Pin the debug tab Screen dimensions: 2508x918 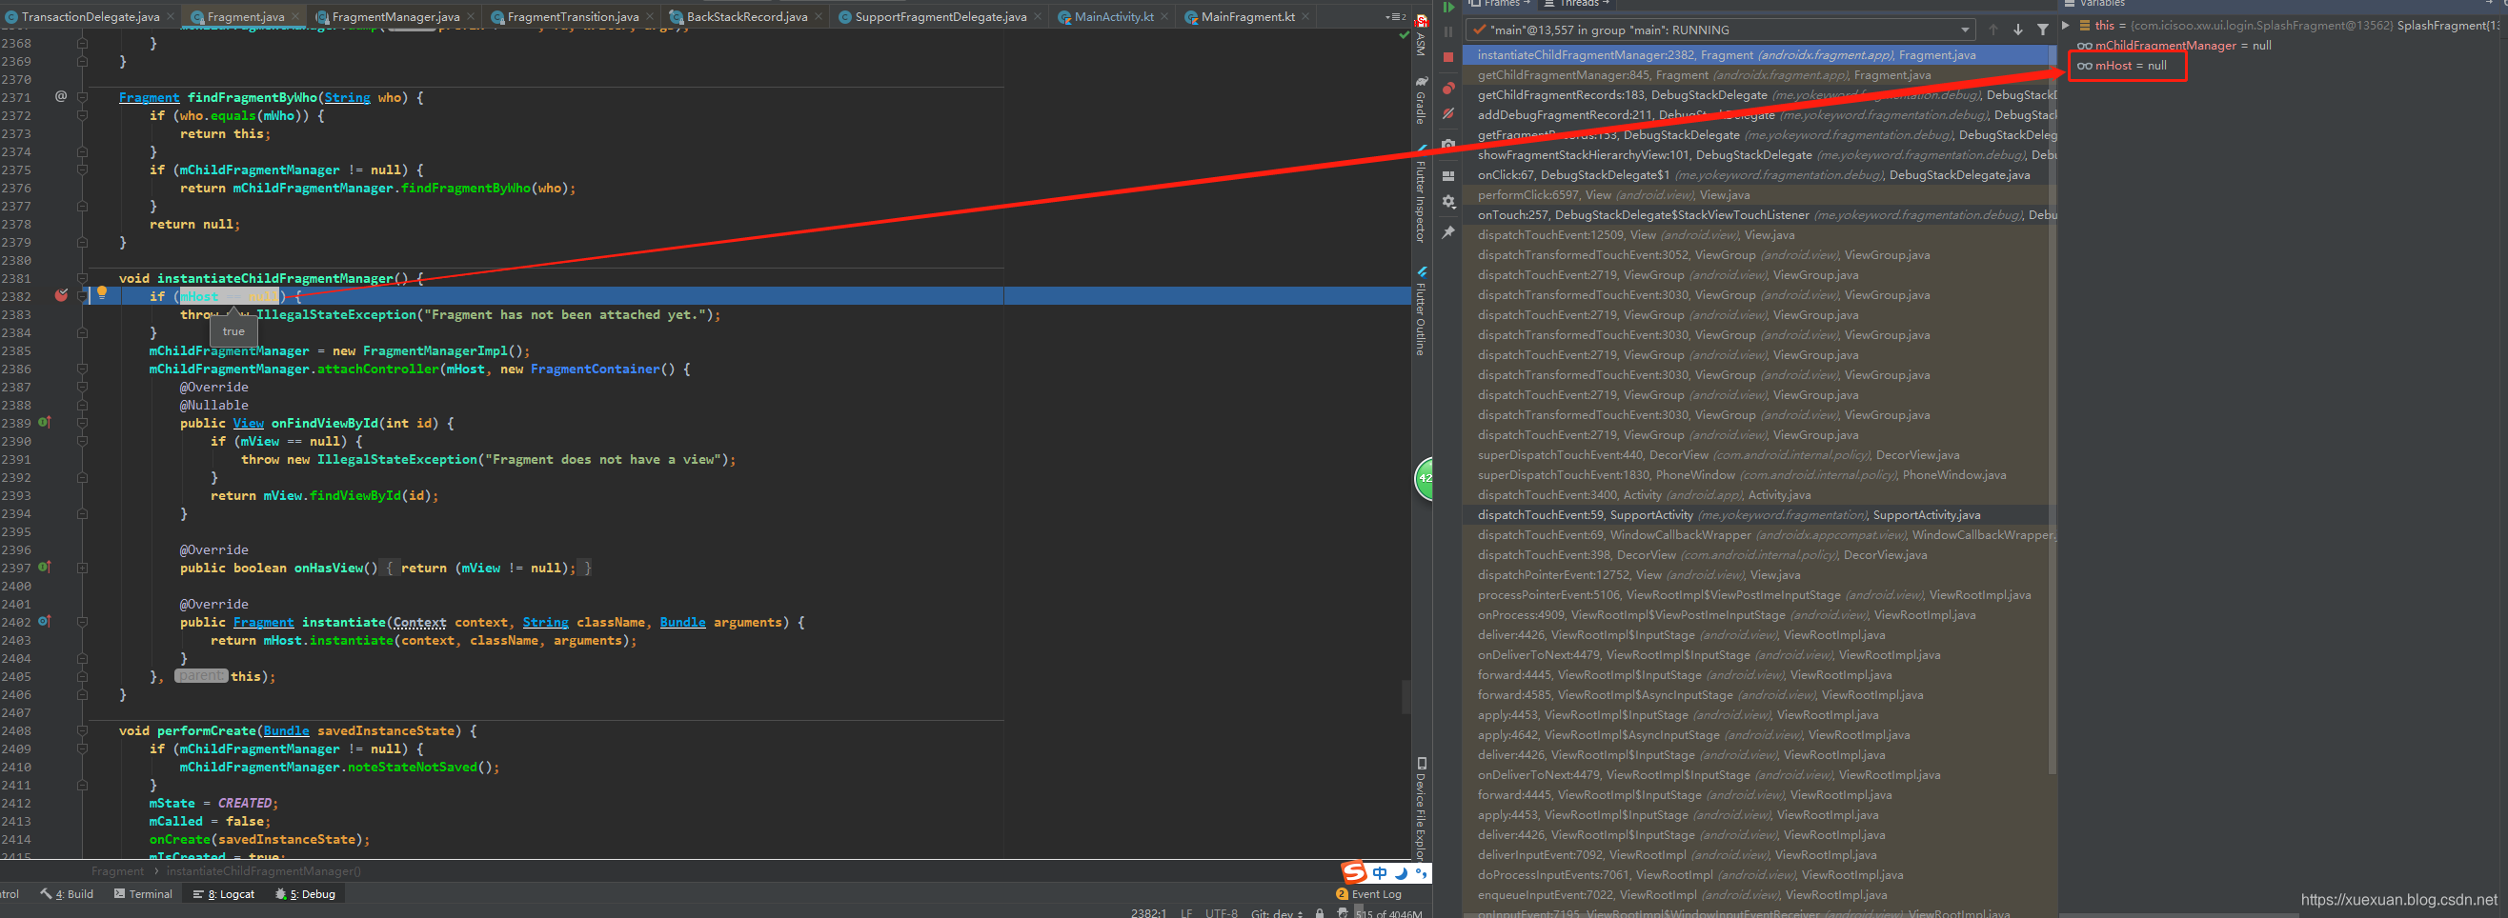click(1447, 231)
